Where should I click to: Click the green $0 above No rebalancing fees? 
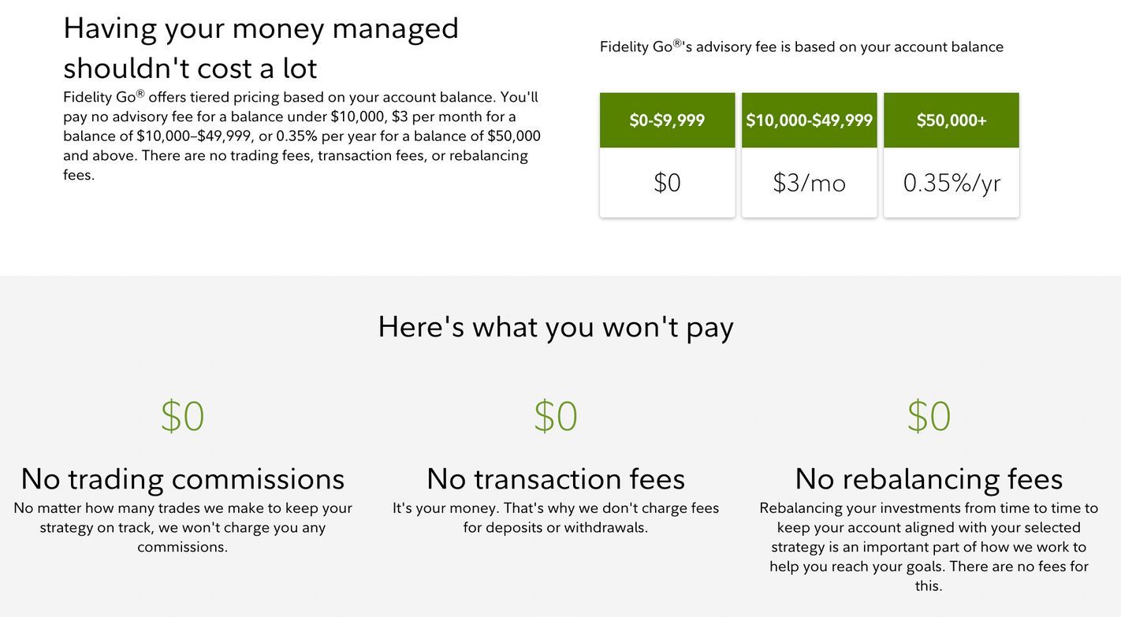click(x=929, y=416)
